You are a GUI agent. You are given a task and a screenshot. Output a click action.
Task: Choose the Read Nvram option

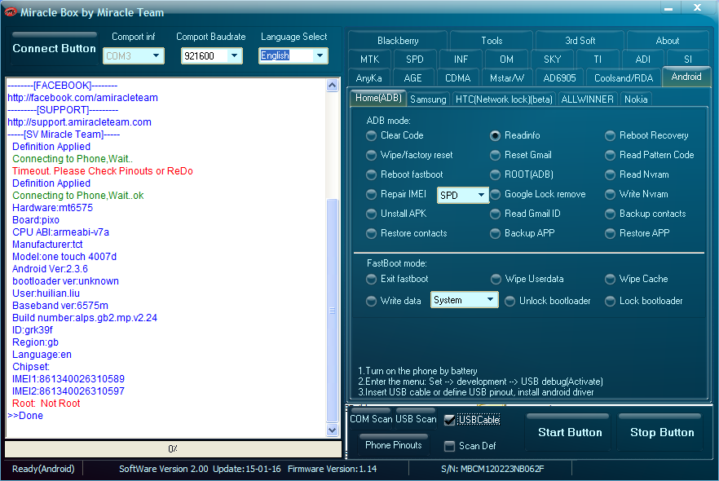coord(610,174)
